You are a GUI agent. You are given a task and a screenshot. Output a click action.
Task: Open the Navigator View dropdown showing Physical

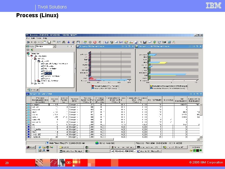tap(54, 46)
